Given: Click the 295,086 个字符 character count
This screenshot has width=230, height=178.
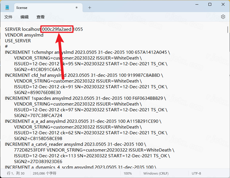Looking at the screenshot, I should [x=44, y=173].
